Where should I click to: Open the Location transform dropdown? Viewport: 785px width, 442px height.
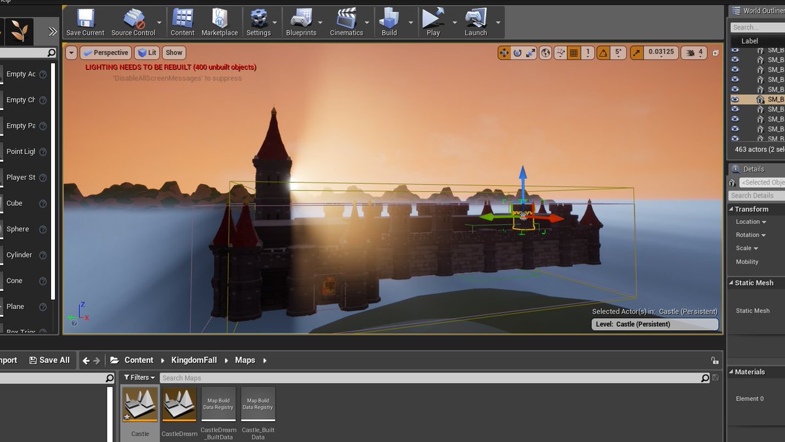point(750,222)
